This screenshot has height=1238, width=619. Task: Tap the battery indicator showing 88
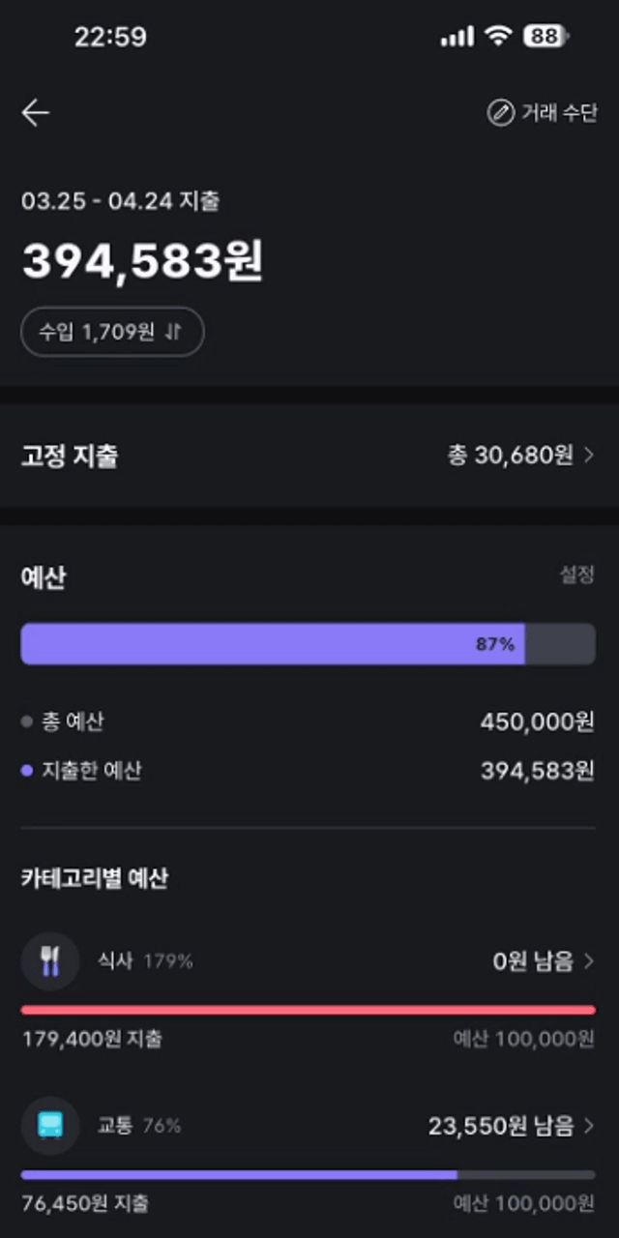(x=546, y=37)
